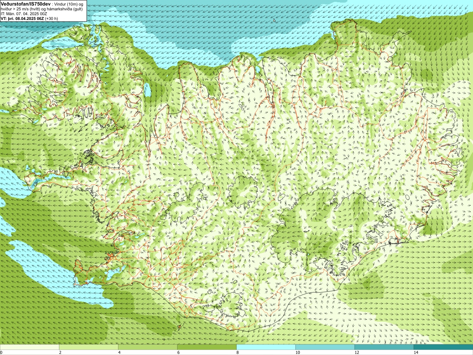
Task: Click the 'IT: Mán. 07. 04. 2025 00Z' line
Action: (x=24, y=14)
